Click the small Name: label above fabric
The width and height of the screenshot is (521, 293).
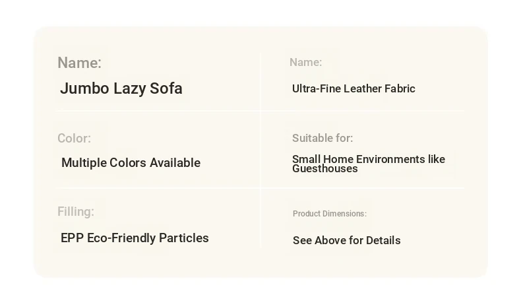click(306, 62)
